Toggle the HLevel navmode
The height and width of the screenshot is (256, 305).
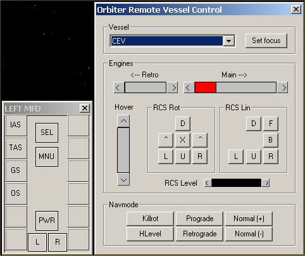pyautogui.click(x=150, y=234)
